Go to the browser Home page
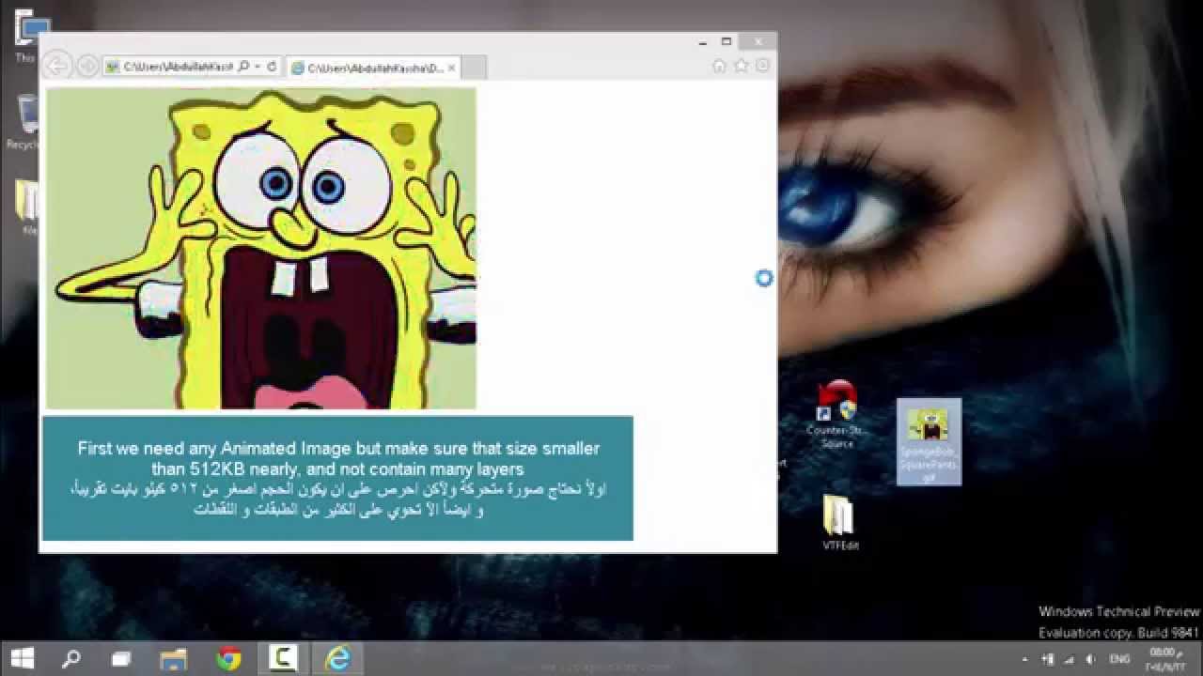The width and height of the screenshot is (1203, 676). (x=719, y=66)
